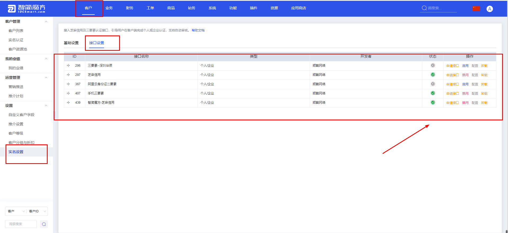
Task: Go to 推介计划 in the sidebar
Action: click(16, 96)
